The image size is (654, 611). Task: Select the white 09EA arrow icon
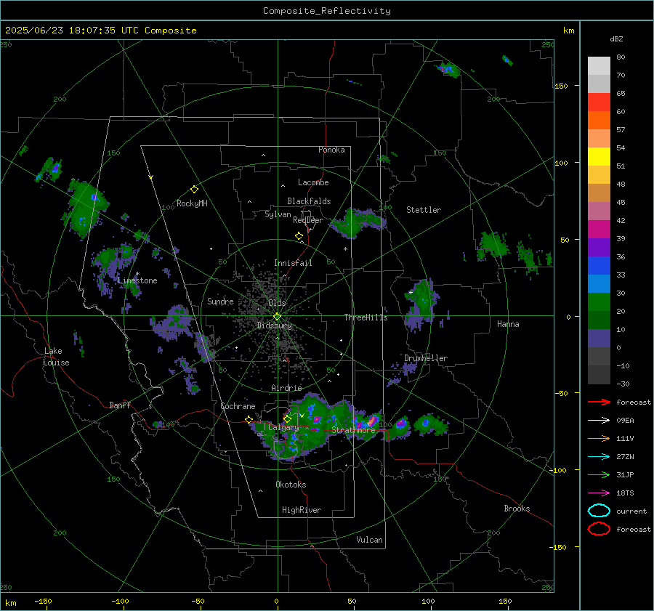599,421
